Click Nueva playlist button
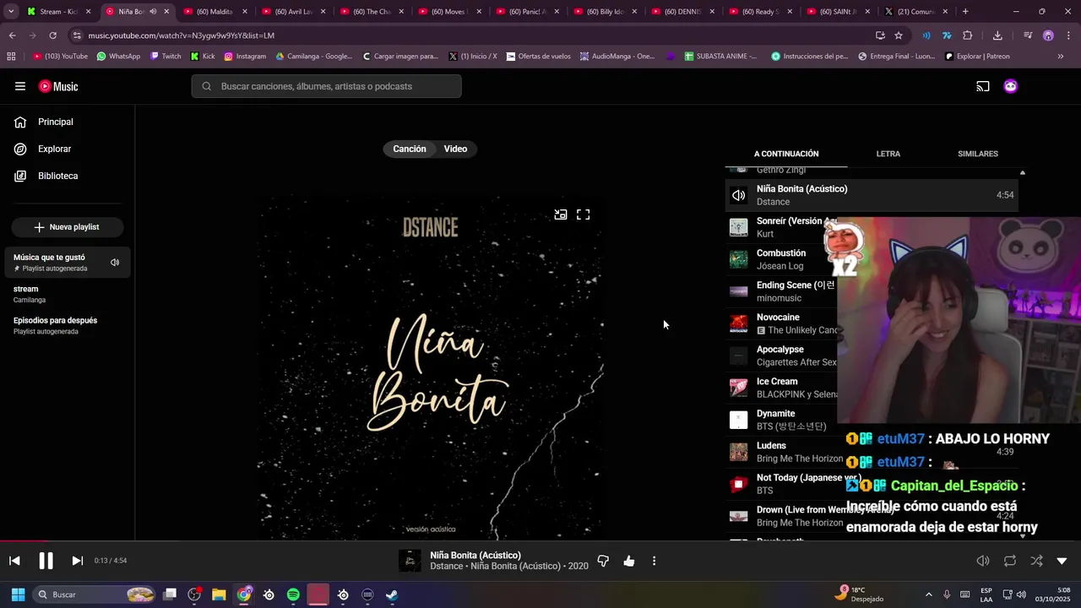The image size is (1081, 608). [x=68, y=227]
